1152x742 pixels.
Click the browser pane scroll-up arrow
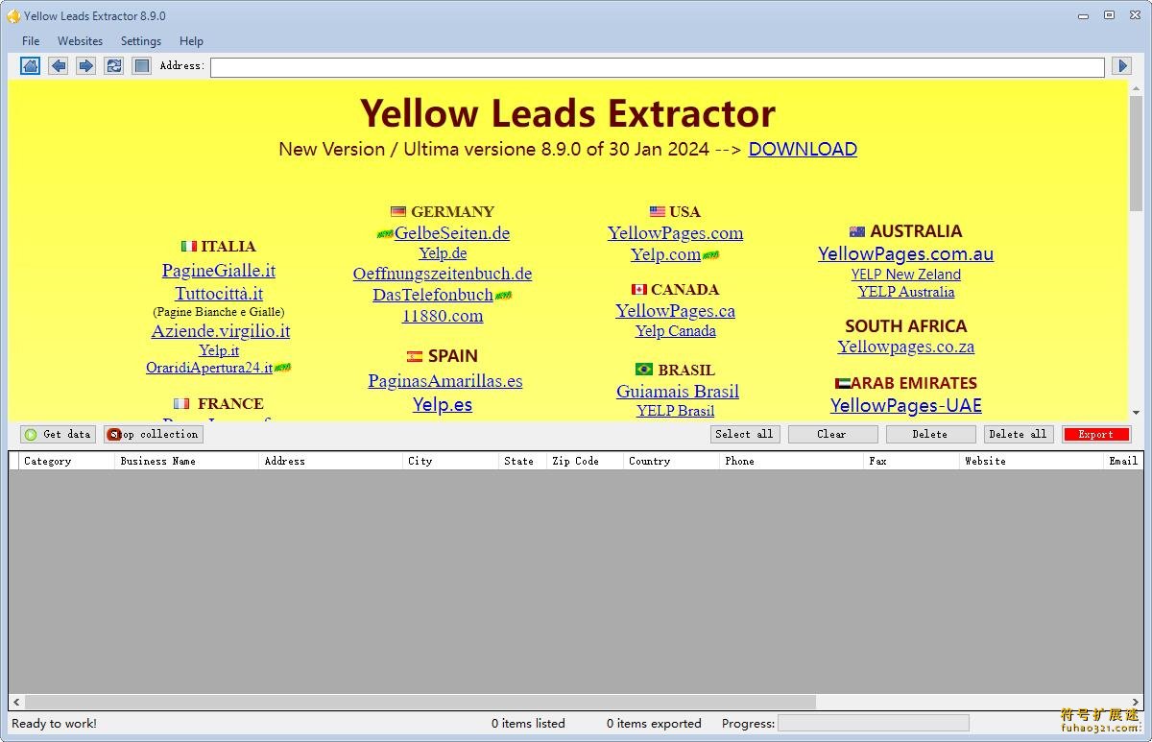(1136, 88)
